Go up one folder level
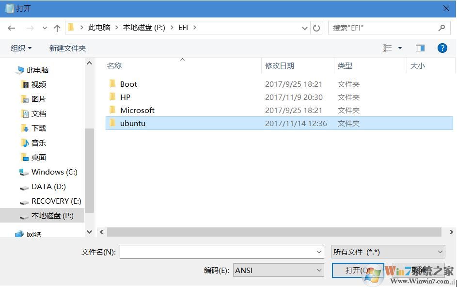Viewport: 457px width, 288px height. (x=57, y=28)
